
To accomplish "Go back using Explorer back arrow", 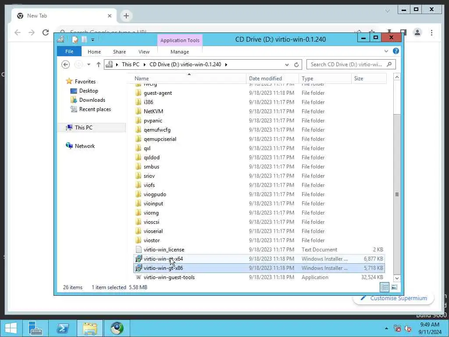I will pos(66,65).
